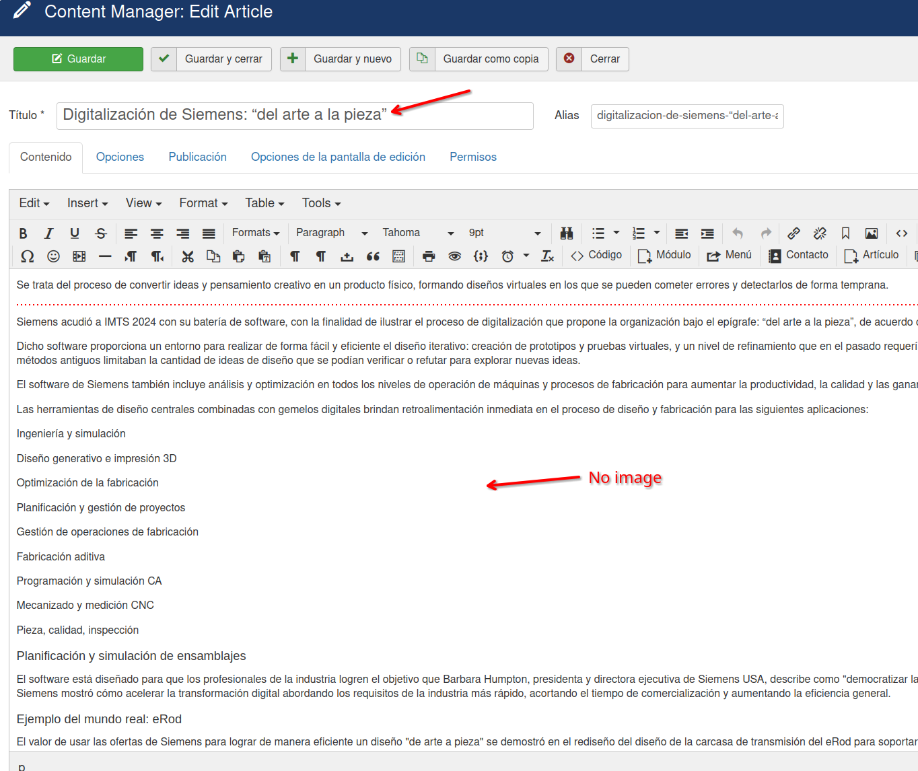This screenshot has height=771, width=918.
Task: Open the Insert menu
Action: [x=87, y=203]
